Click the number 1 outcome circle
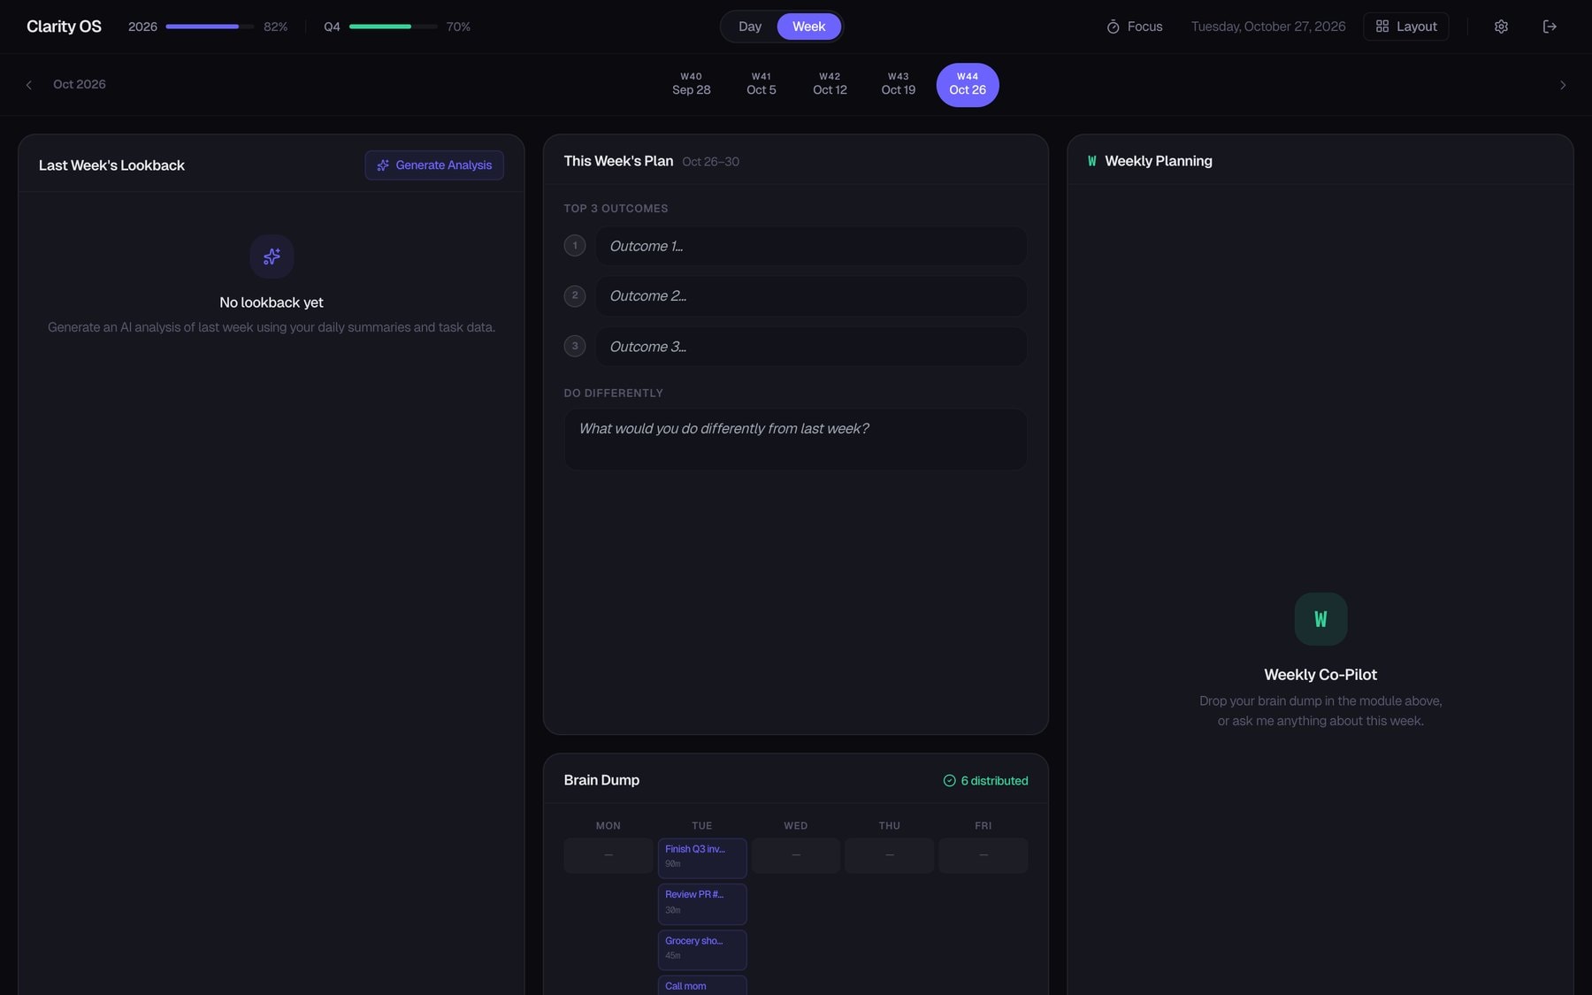 [575, 246]
